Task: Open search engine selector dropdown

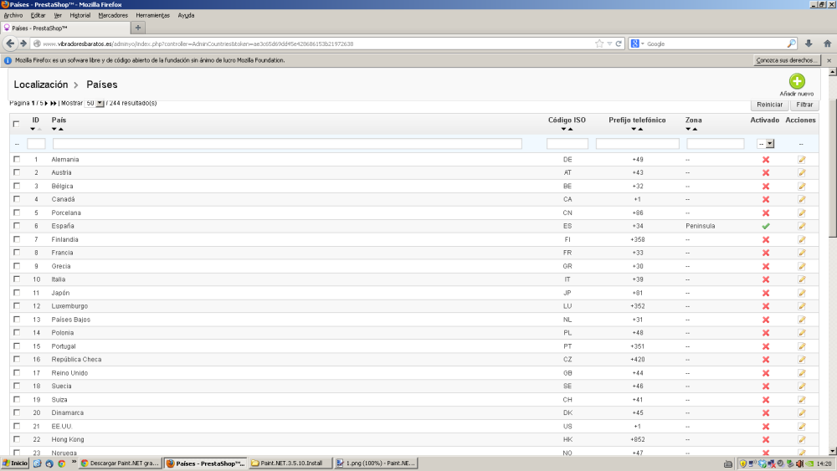Action: coord(637,44)
